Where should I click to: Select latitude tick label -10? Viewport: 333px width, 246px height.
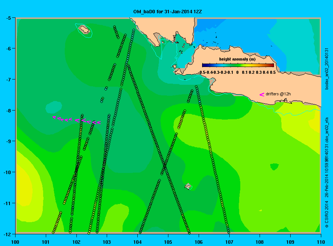coord(7,172)
